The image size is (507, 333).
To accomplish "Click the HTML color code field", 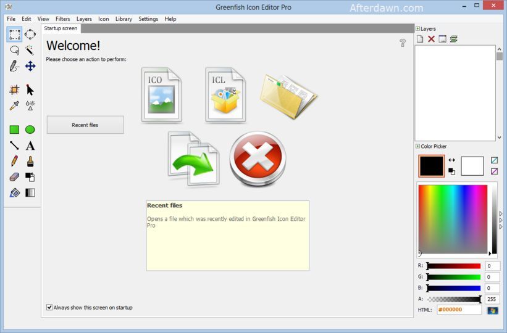I will [459, 310].
